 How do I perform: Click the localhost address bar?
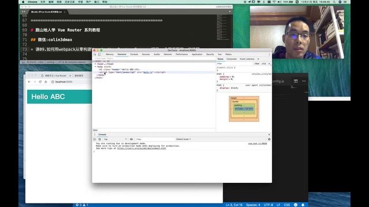(70, 82)
